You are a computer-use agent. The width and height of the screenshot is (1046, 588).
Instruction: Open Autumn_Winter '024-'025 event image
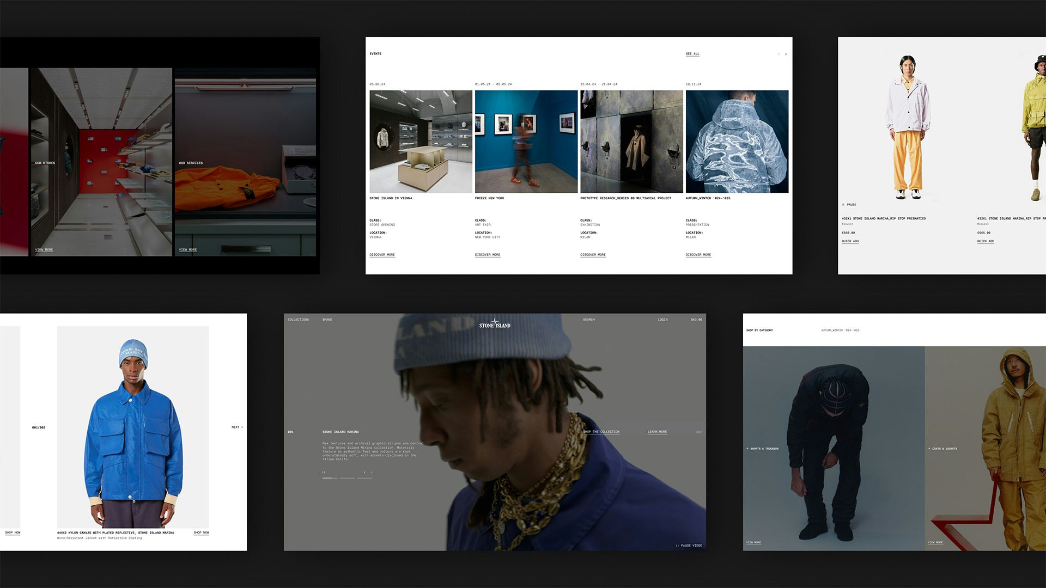tap(737, 142)
